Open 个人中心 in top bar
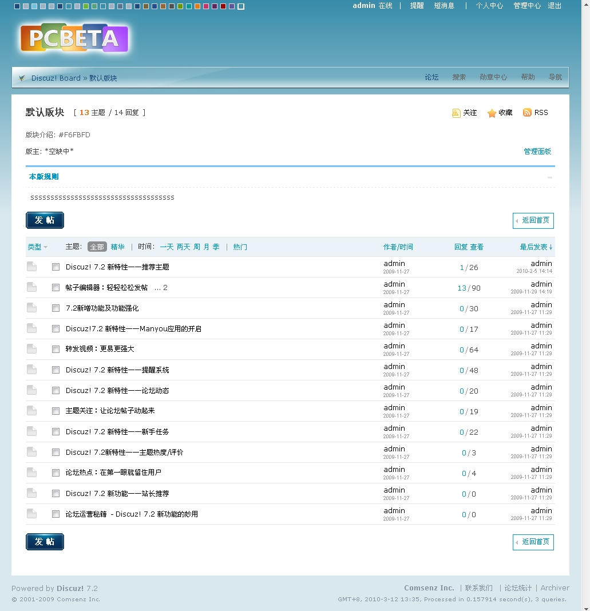 [x=489, y=6]
